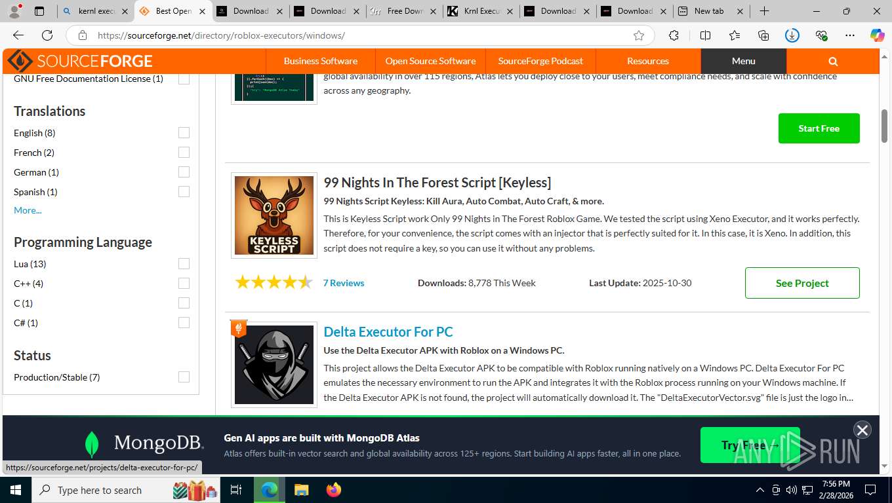Open the browser Extensions icon

coord(674,35)
